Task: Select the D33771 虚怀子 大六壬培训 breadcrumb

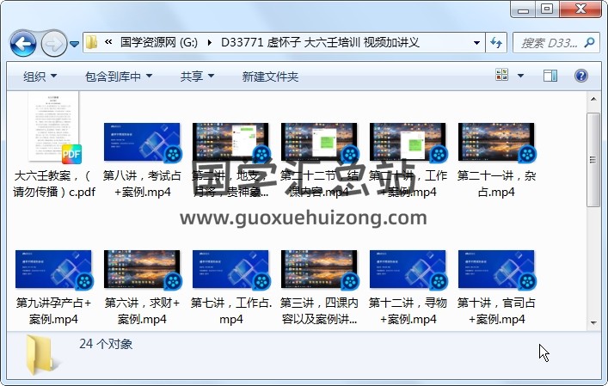Action: (x=320, y=42)
